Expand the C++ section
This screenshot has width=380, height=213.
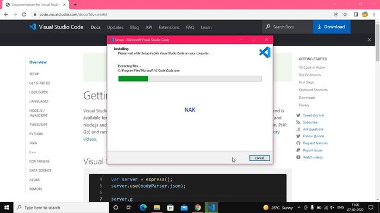[32, 152]
